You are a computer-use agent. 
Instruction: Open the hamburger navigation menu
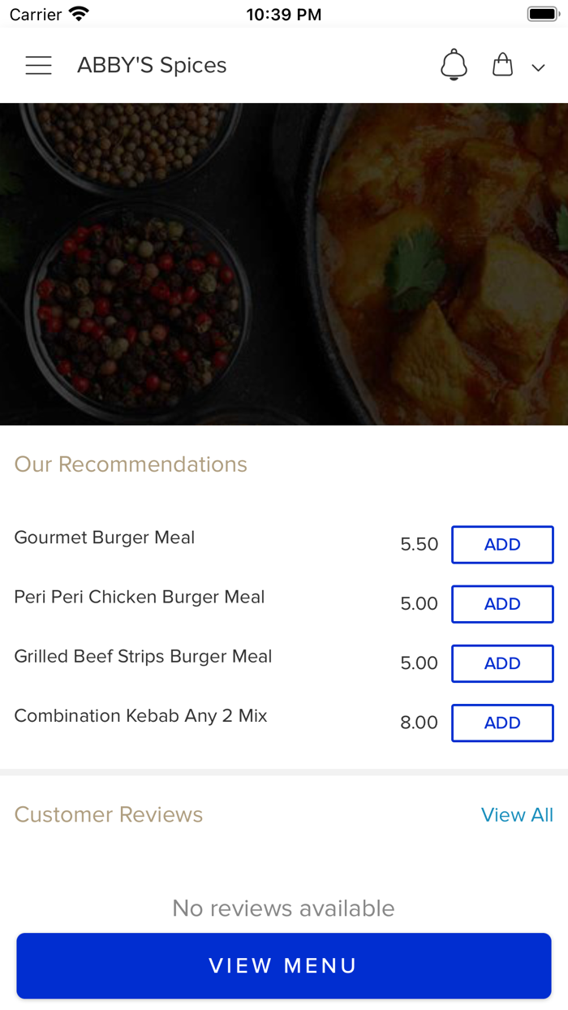(38, 66)
